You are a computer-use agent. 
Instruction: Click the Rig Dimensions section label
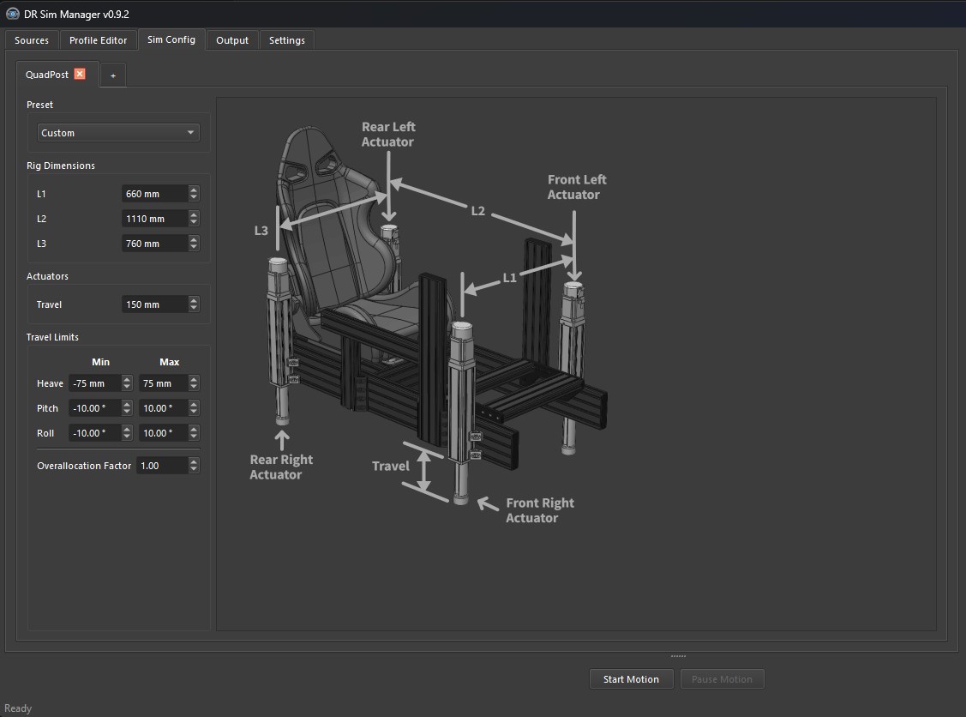(60, 166)
